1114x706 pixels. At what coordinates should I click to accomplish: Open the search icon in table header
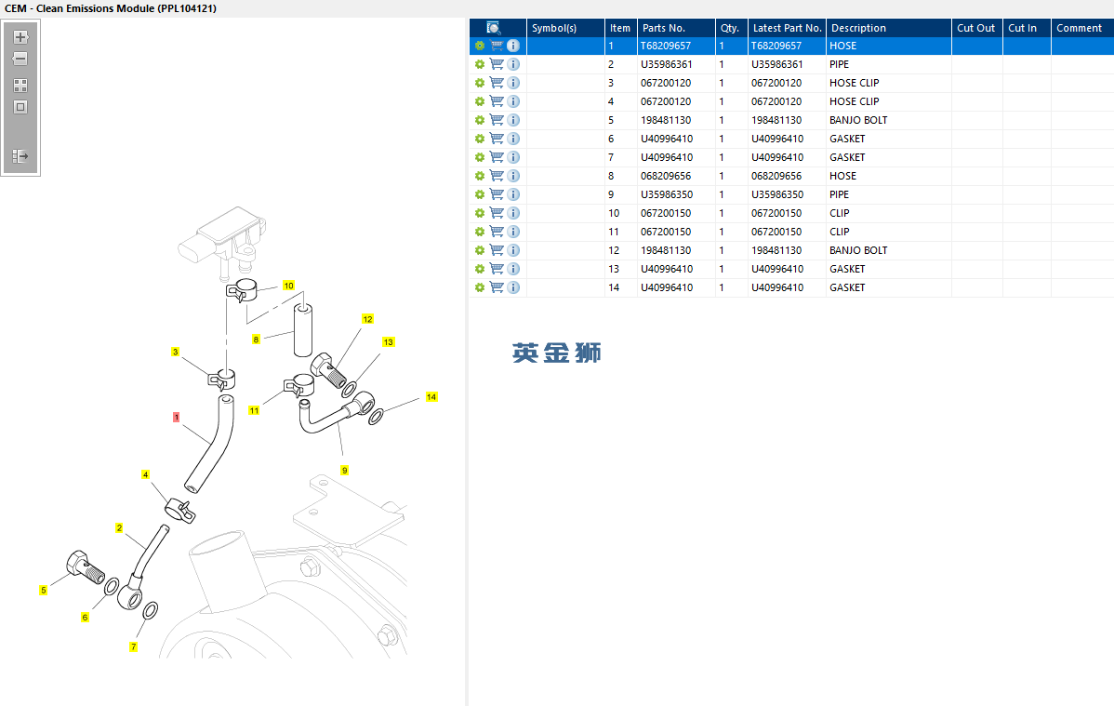(x=494, y=28)
